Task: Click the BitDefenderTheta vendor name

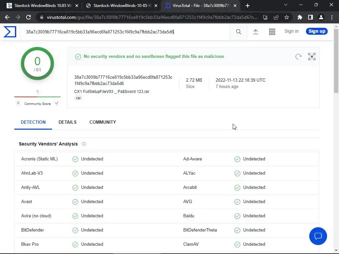Action: pos(200,230)
